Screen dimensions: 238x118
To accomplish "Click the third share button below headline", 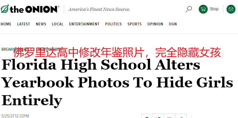I will [x=169, y=116].
